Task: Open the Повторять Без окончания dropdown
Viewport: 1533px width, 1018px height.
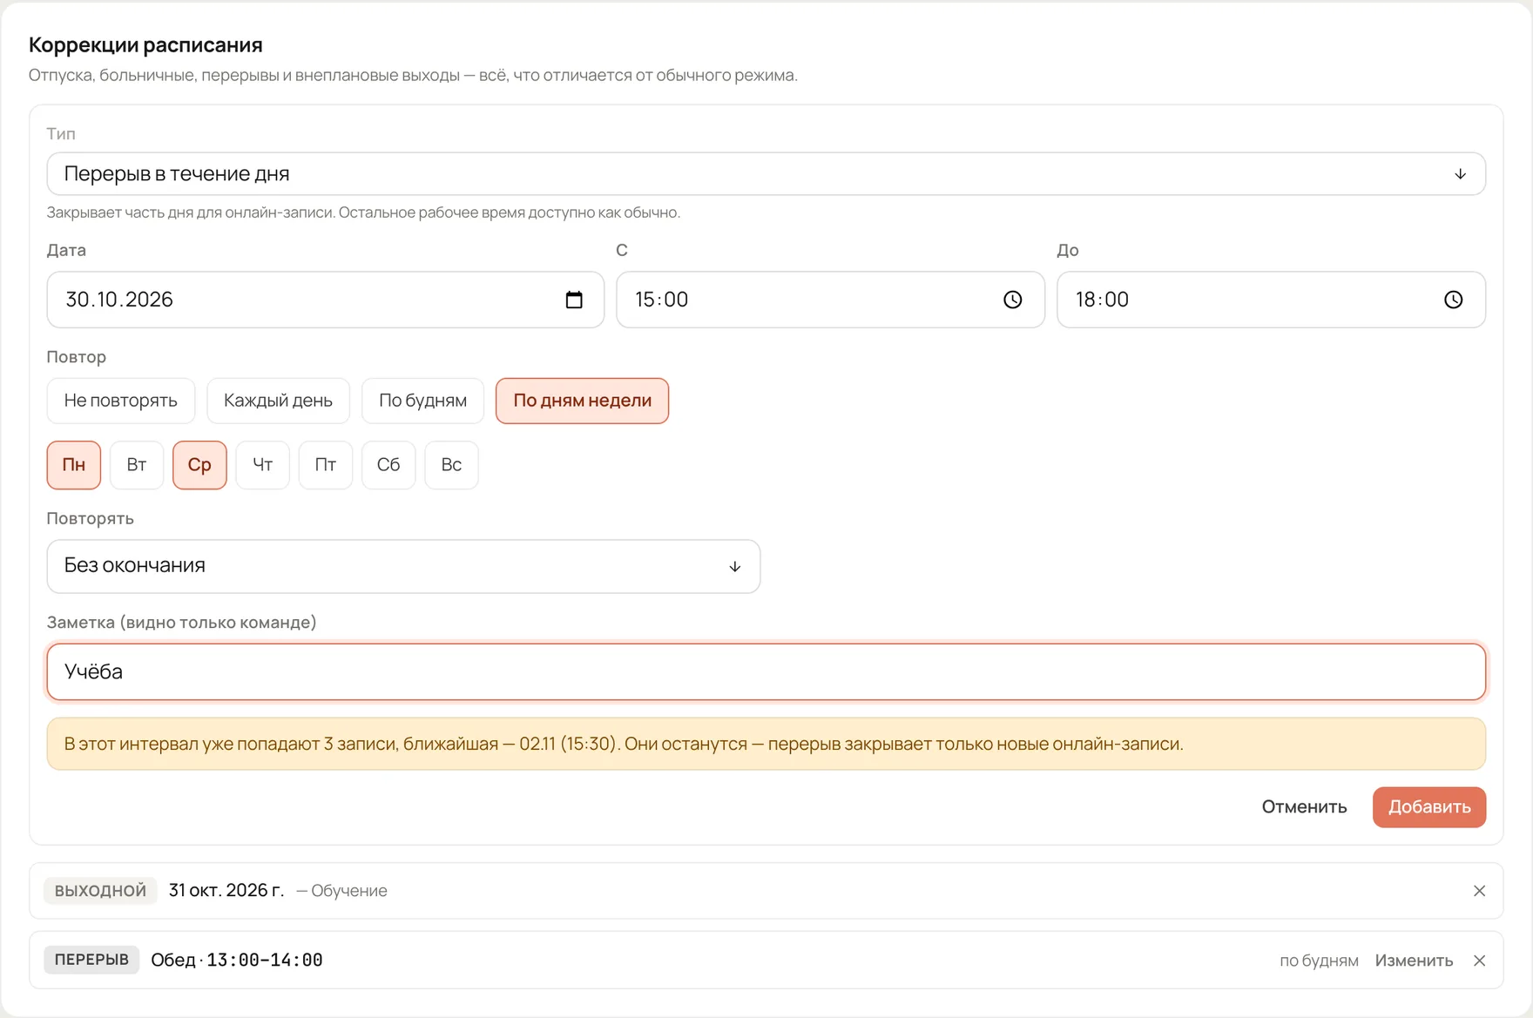Action: [x=403, y=566]
